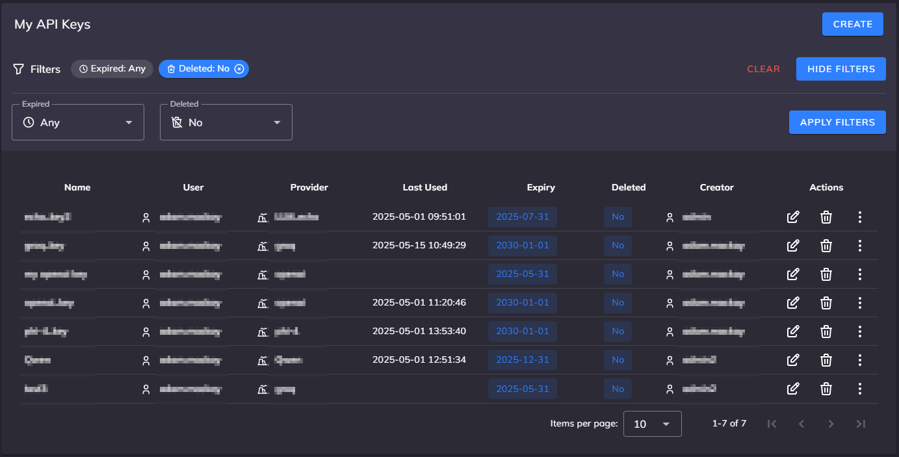The image size is (899, 457).
Task: Delete the key last used 2025-05-01 09:51:01
Action: point(826,217)
